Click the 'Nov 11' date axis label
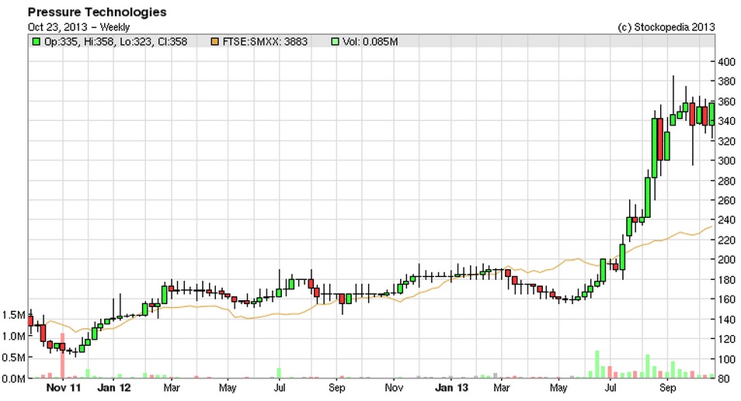The image size is (741, 401). 64,389
